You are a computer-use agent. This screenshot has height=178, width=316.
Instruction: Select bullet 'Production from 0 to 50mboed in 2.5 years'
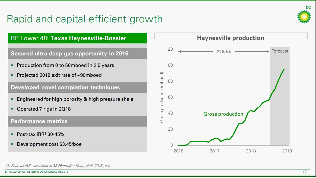(x=65, y=65)
